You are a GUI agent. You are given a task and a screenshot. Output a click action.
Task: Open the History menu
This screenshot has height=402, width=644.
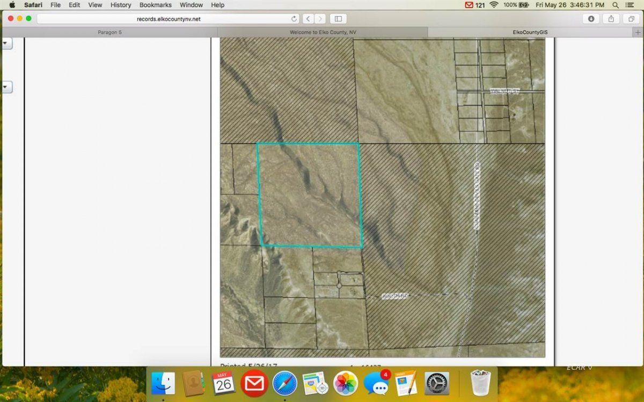click(x=120, y=5)
